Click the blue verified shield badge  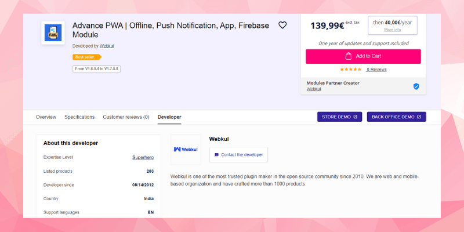[416, 86]
